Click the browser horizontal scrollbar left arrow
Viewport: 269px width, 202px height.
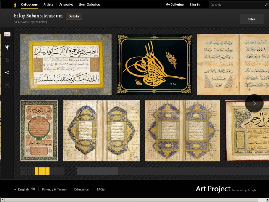click(x=2, y=200)
